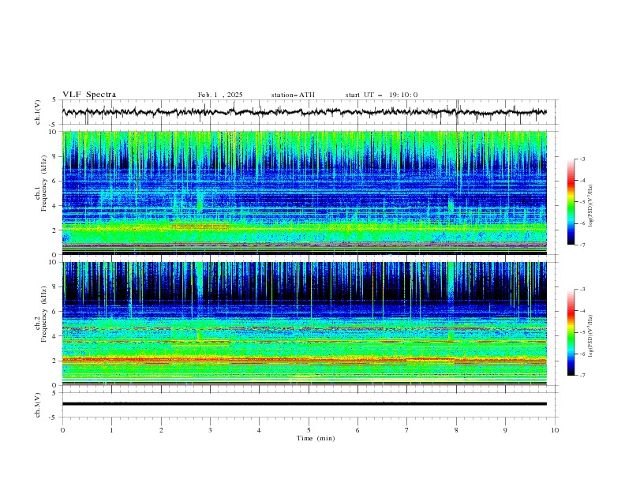Click the ch.1 colorbar "log(PSD)(V²/Hz)" label

click(x=591, y=206)
